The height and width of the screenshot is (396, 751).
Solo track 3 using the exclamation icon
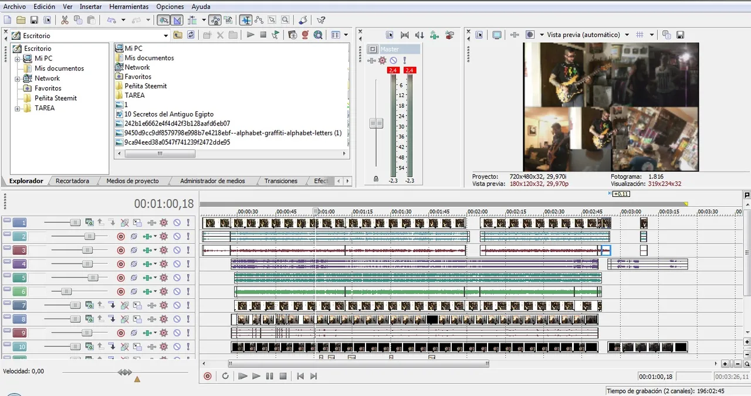coord(188,250)
